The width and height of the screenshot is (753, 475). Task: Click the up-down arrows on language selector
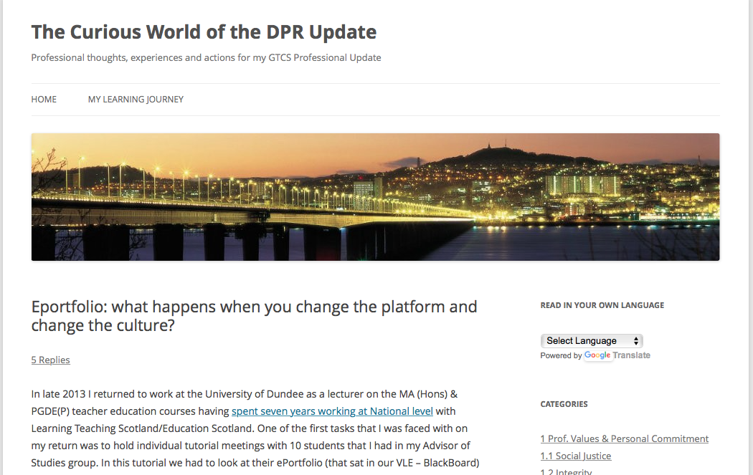coord(635,340)
